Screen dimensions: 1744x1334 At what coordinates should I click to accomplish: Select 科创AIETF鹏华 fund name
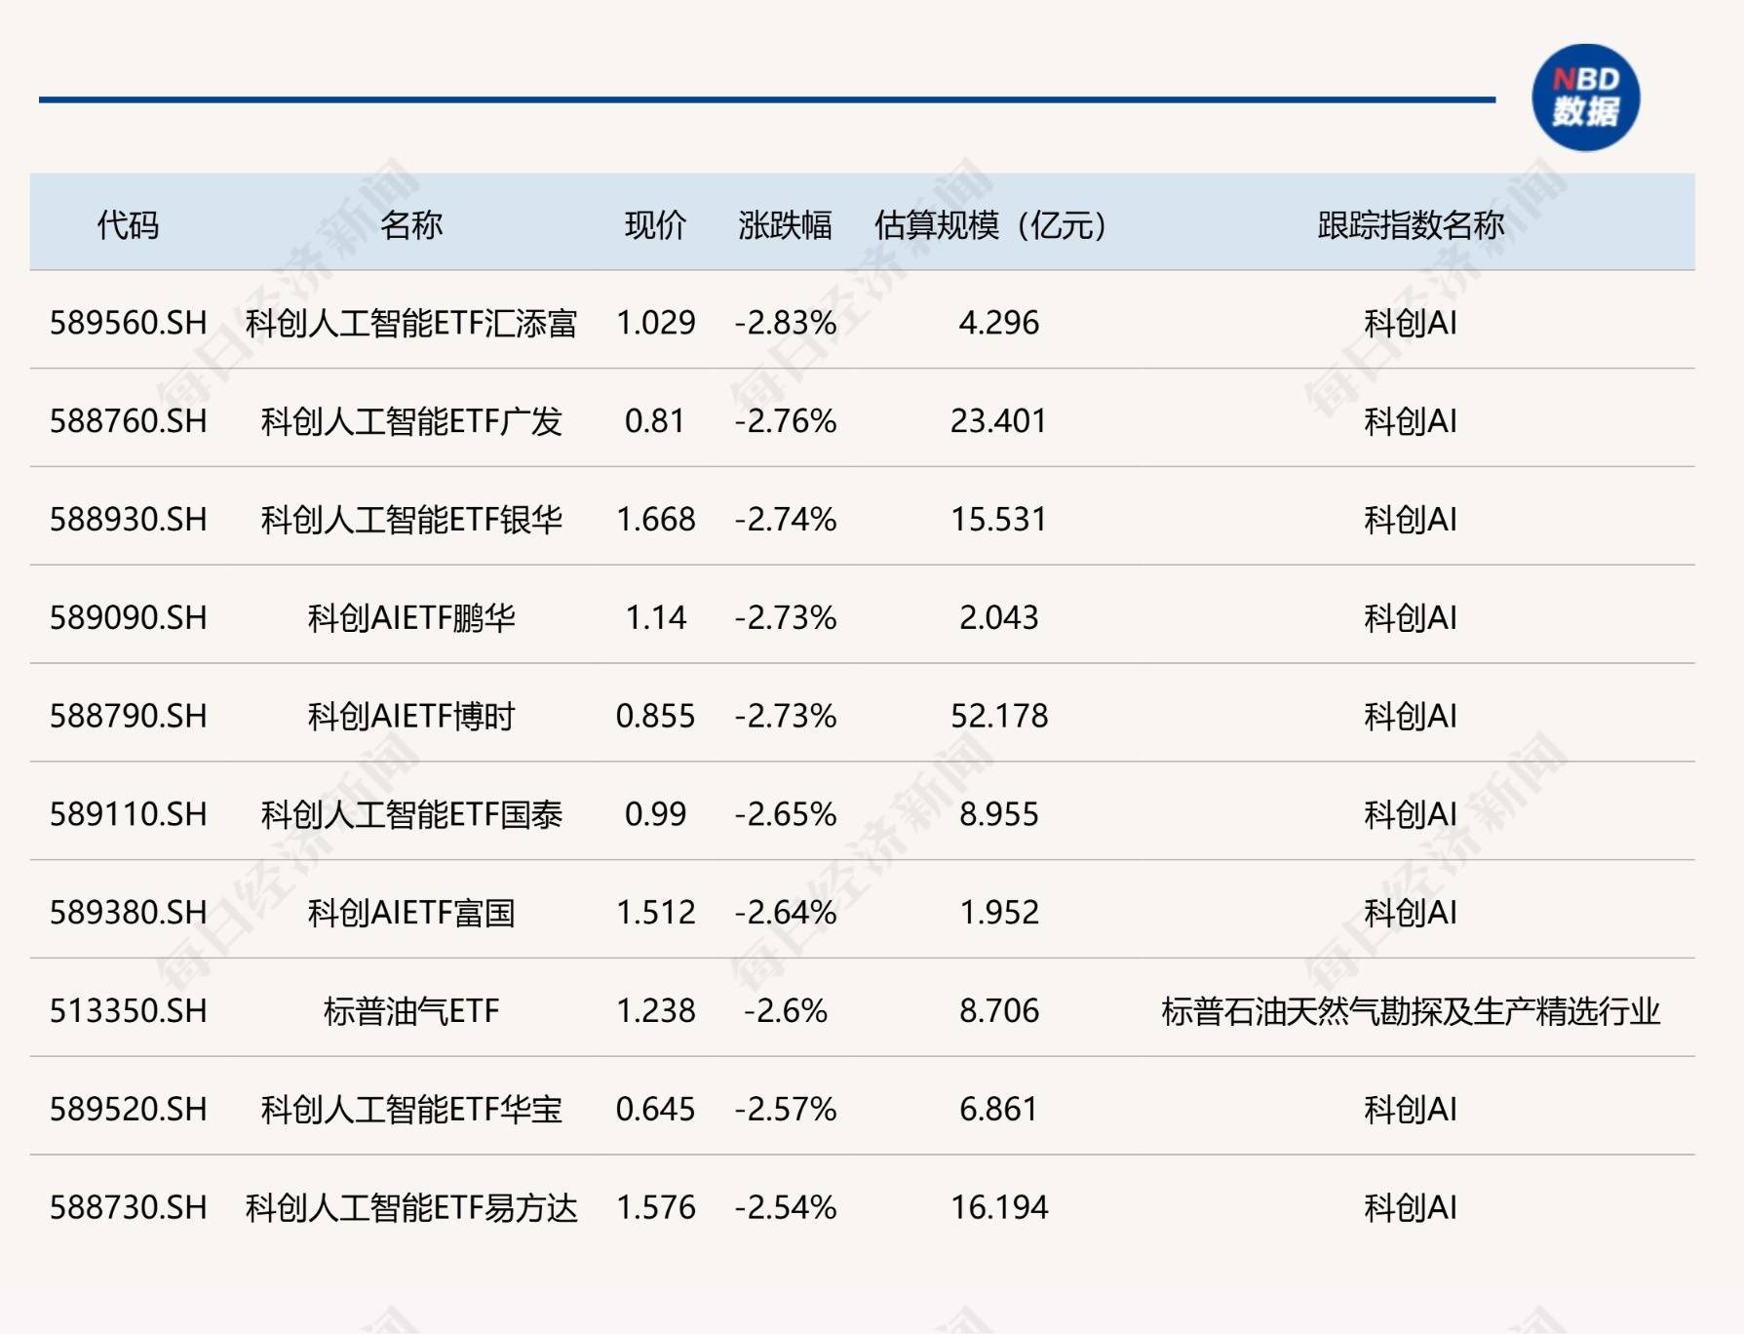[410, 618]
